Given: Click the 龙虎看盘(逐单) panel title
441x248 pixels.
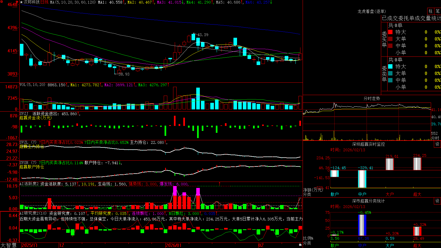Looking at the screenshot, I should pyautogui.click(x=372, y=11).
